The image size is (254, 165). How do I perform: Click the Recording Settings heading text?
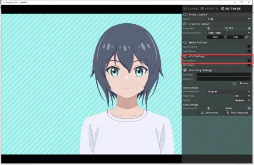point(200,70)
